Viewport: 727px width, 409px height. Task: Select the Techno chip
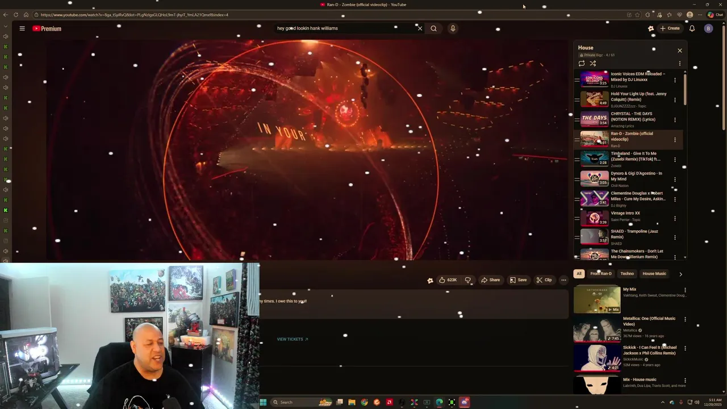coord(627,274)
